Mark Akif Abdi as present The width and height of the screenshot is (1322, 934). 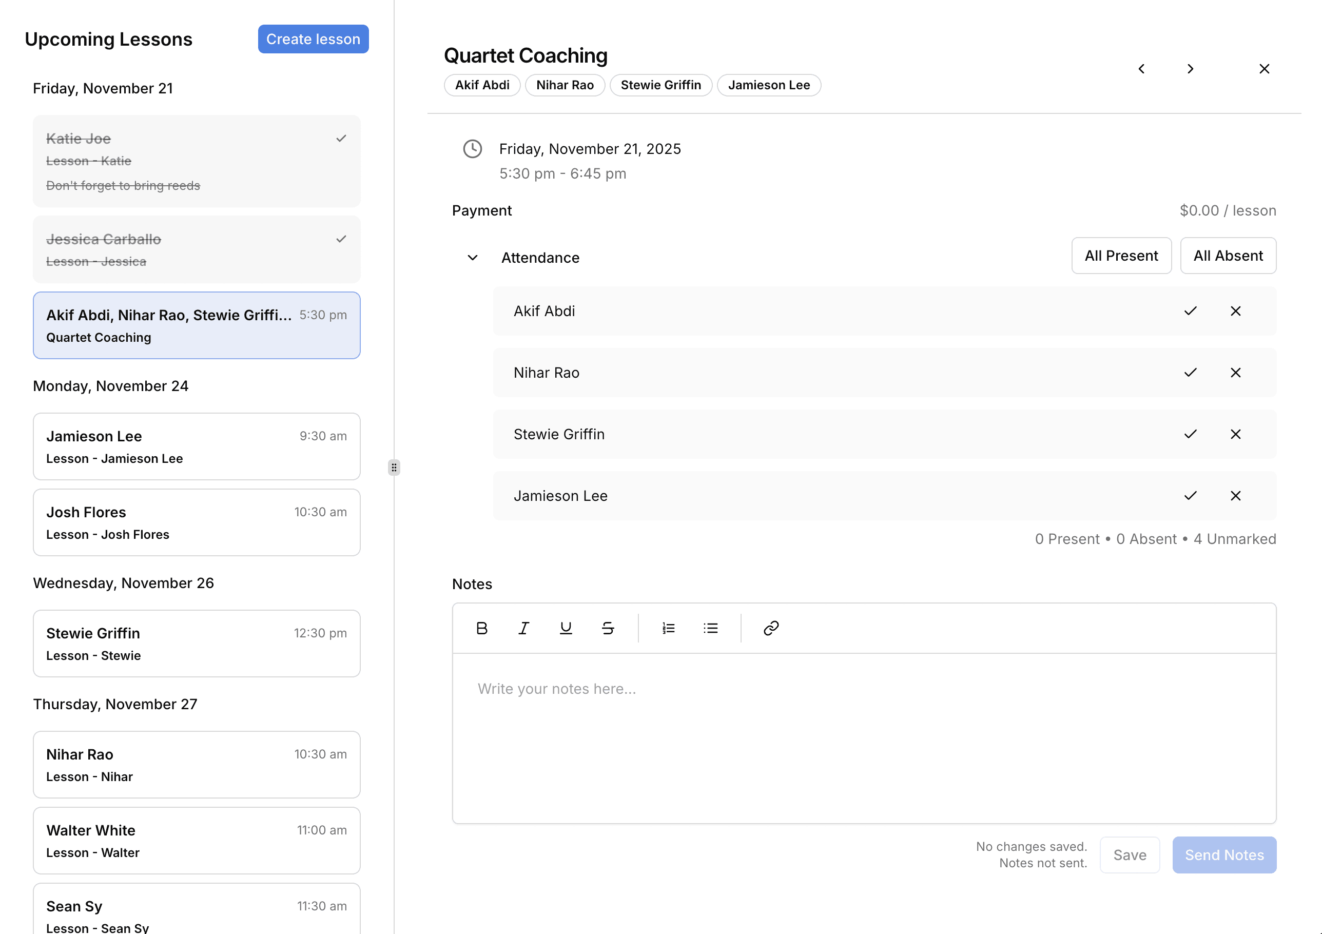[x=1190, y=311]
